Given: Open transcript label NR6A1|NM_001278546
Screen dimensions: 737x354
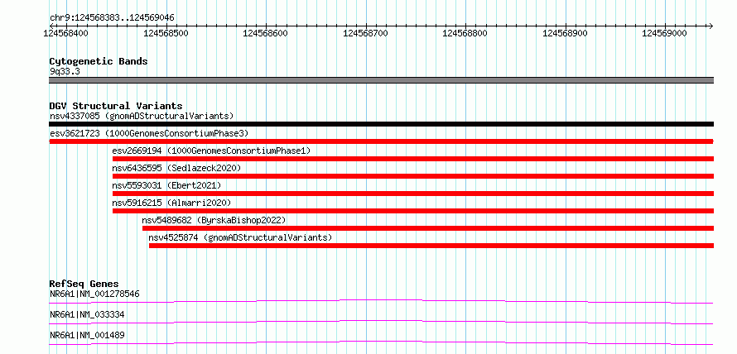Looking at the screenshot, I should (94, 294).
